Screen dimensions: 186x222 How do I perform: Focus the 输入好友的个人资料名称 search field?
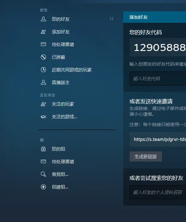pyautogui.click(x=158, y=192)
